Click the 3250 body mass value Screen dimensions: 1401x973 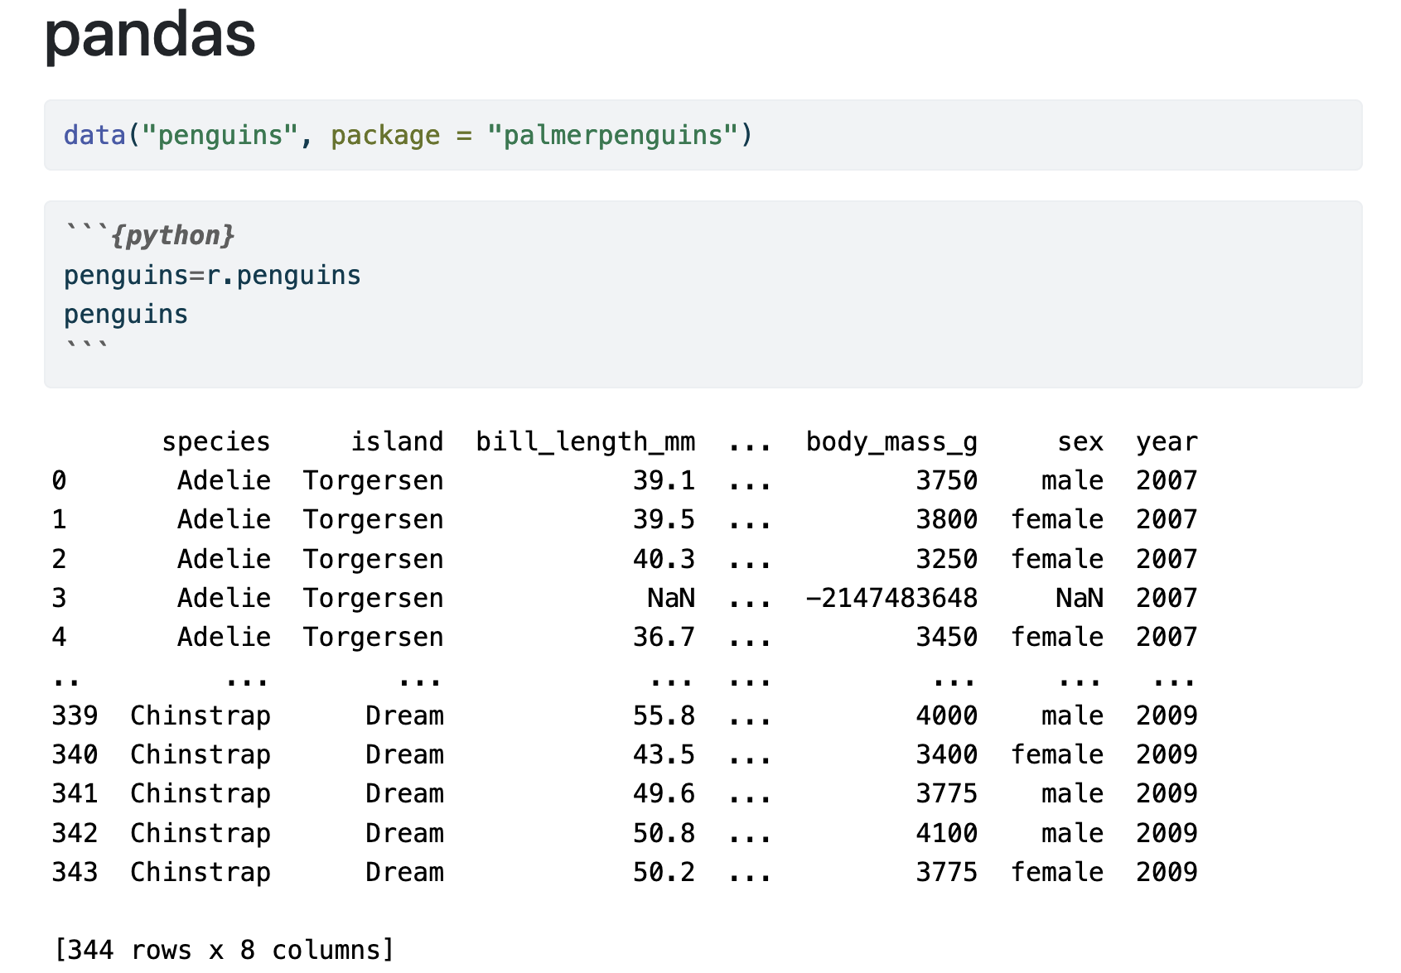(x=946, y=559)
